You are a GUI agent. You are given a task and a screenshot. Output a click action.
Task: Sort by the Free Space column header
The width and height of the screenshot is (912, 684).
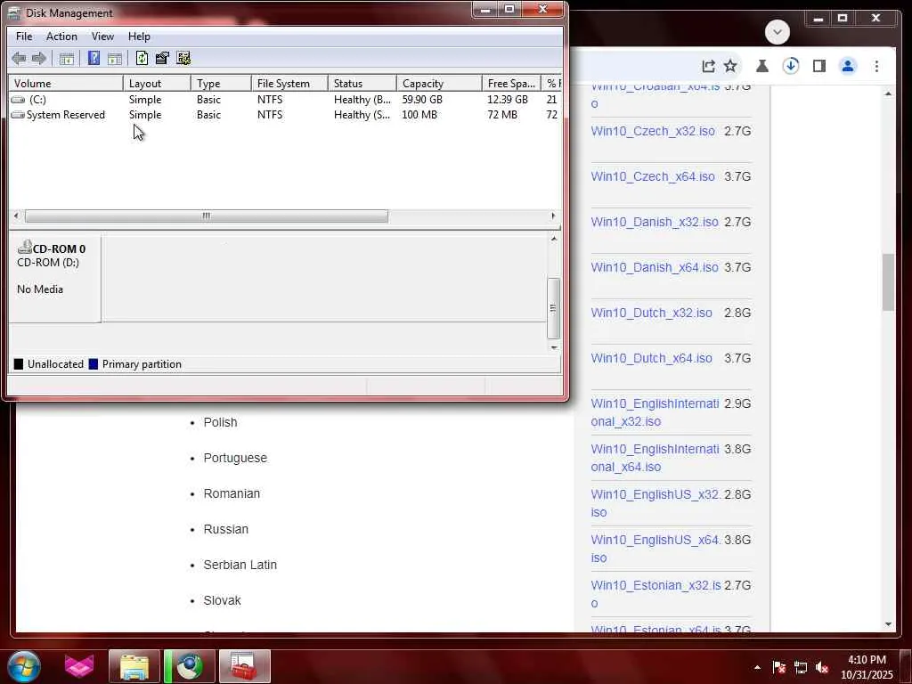(x=511, y=84)
